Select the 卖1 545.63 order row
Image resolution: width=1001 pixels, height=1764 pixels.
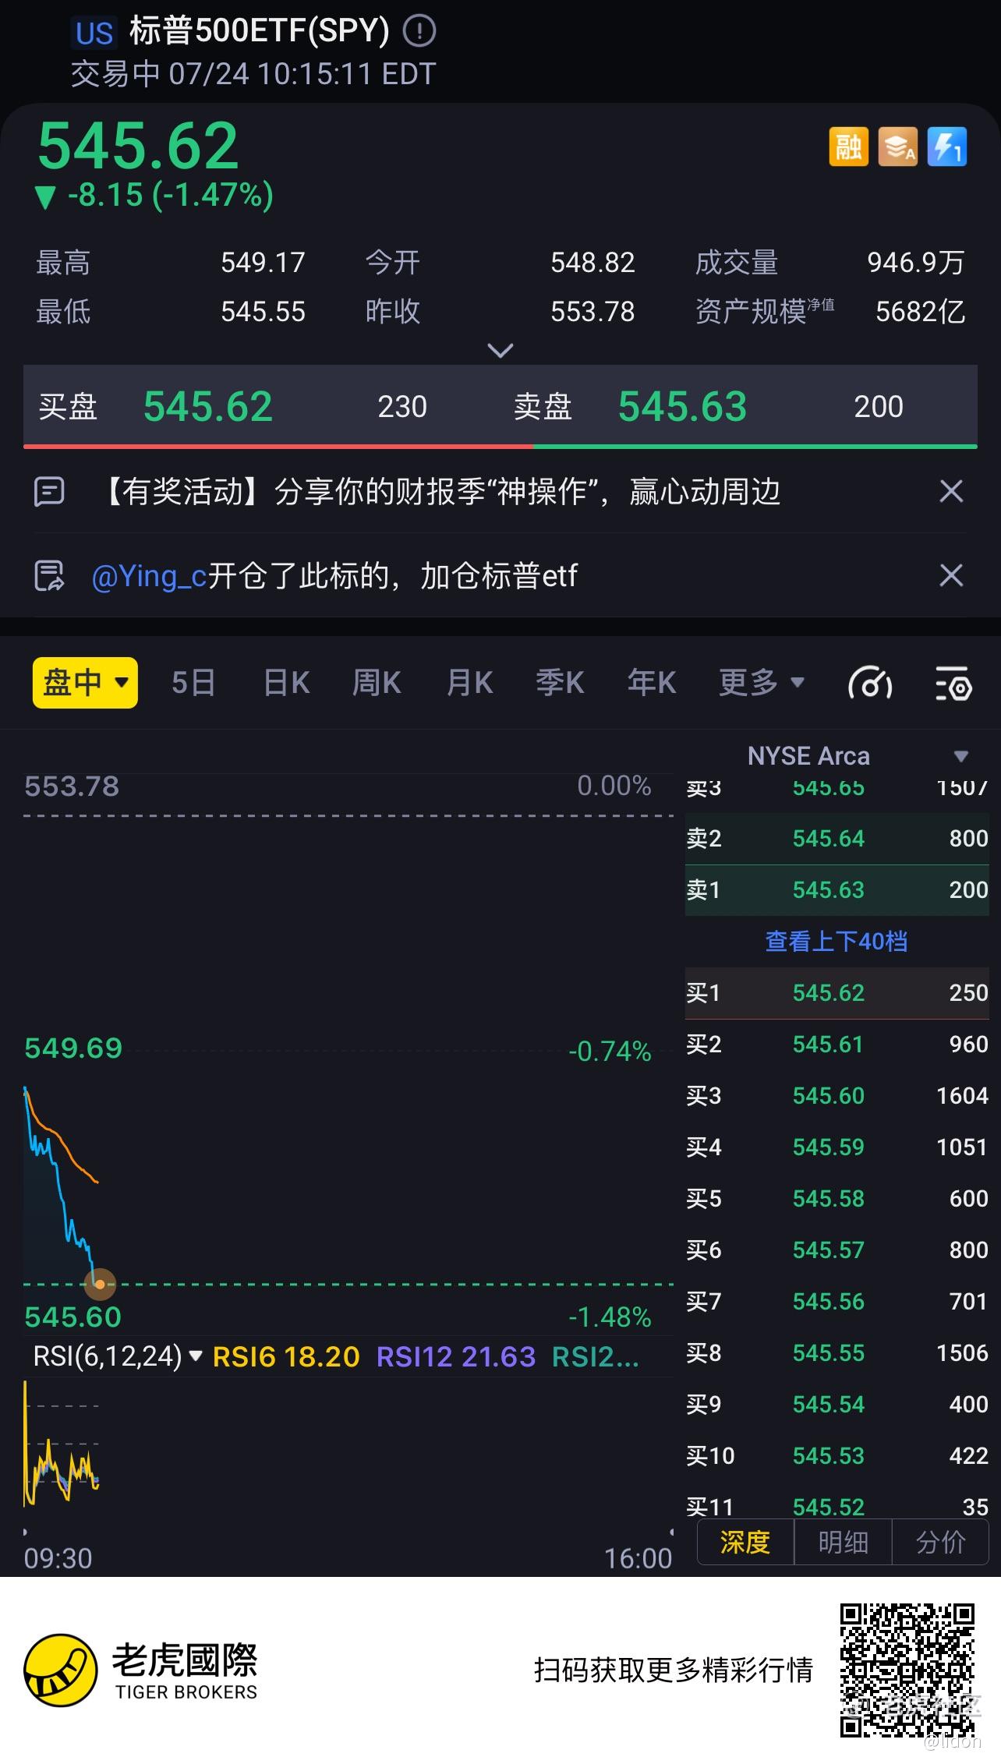point(837,890)
